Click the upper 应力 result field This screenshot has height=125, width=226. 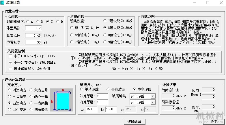[209, 90]
